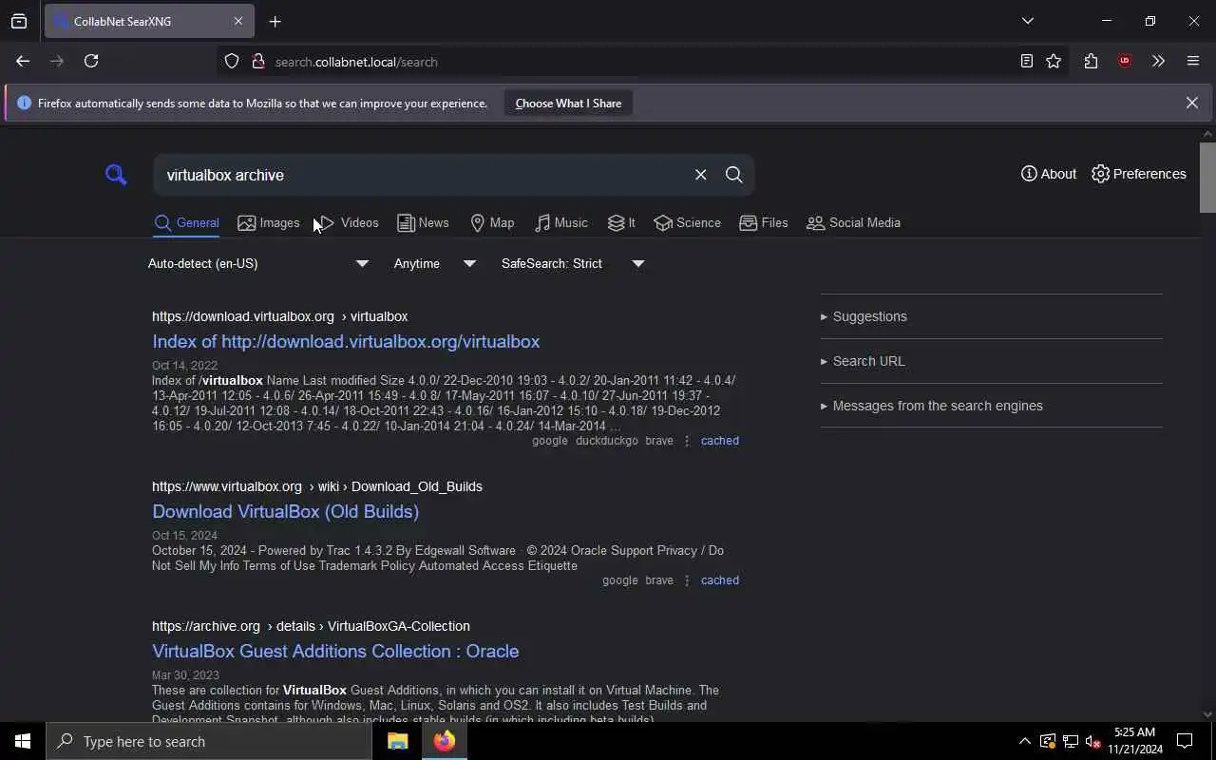The image size is (1216, 760).
Task: Go back to previous page
Action: tap(23, 61)
